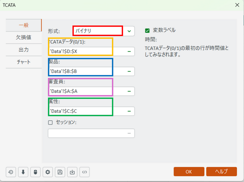This screenshot has width=244, height=182.
Task: Expand the 形式 dropdown arrow
Action: tap(129, 31)
